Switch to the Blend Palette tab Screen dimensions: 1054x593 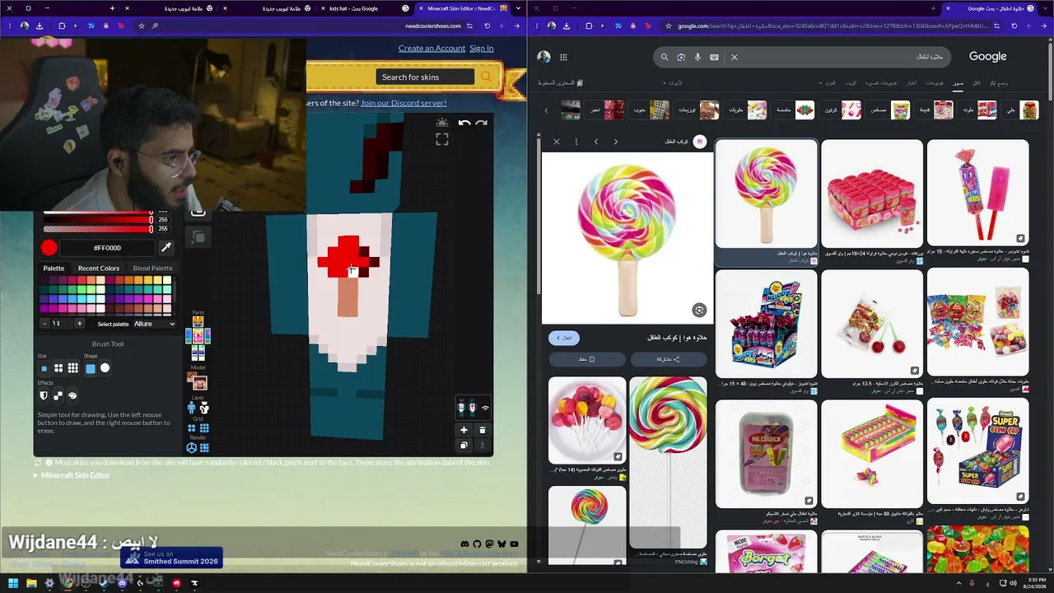[x=153, y=268]
